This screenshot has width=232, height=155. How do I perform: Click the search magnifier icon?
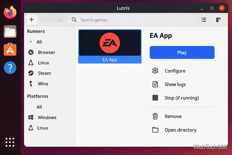pos(74,20)
